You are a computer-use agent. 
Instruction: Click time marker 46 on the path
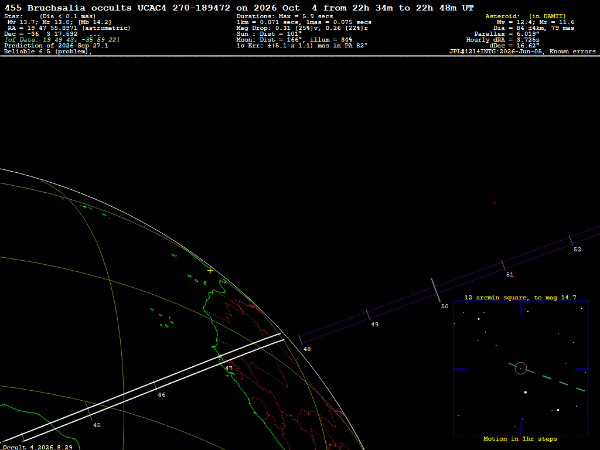(x=162, y=394)
